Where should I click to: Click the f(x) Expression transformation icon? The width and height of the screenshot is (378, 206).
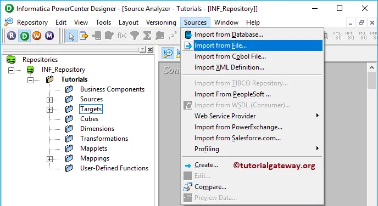(122, 36)
